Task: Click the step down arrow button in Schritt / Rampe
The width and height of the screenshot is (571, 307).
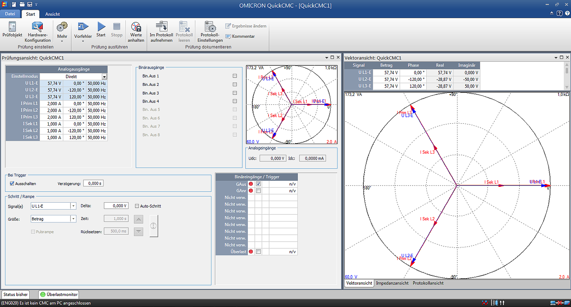Action: 139,232
